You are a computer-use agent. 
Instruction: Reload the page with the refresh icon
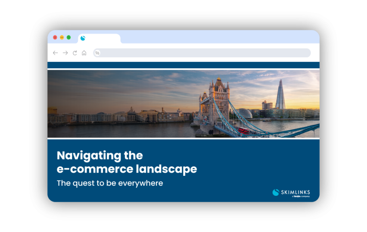[x=75, y=53]
